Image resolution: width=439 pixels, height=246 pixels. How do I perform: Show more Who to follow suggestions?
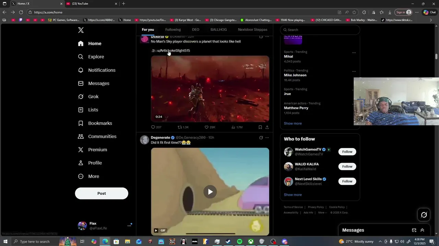293,195
